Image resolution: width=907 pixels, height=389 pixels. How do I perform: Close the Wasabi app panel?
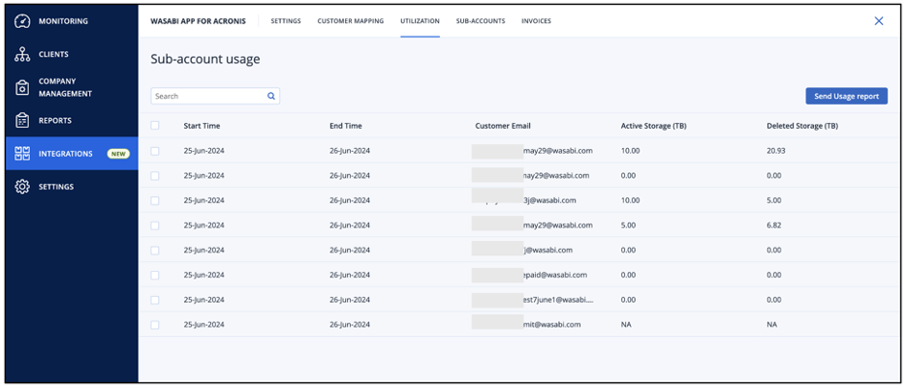(x=879, y=21)
